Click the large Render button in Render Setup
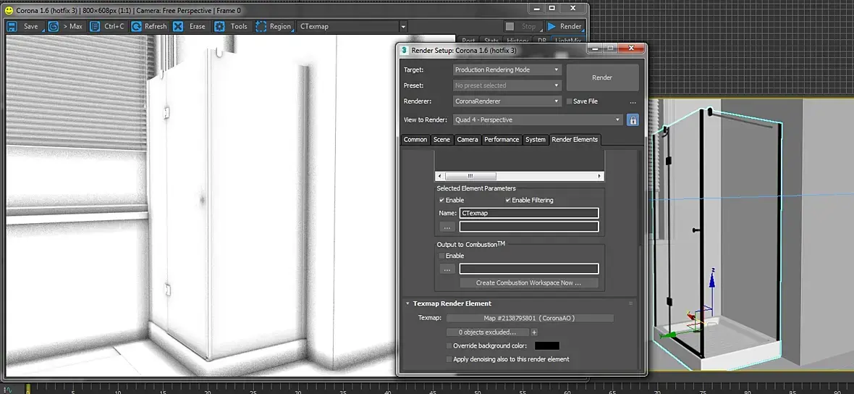The width and height of the screenshot is (854, 394). (602, 77)
